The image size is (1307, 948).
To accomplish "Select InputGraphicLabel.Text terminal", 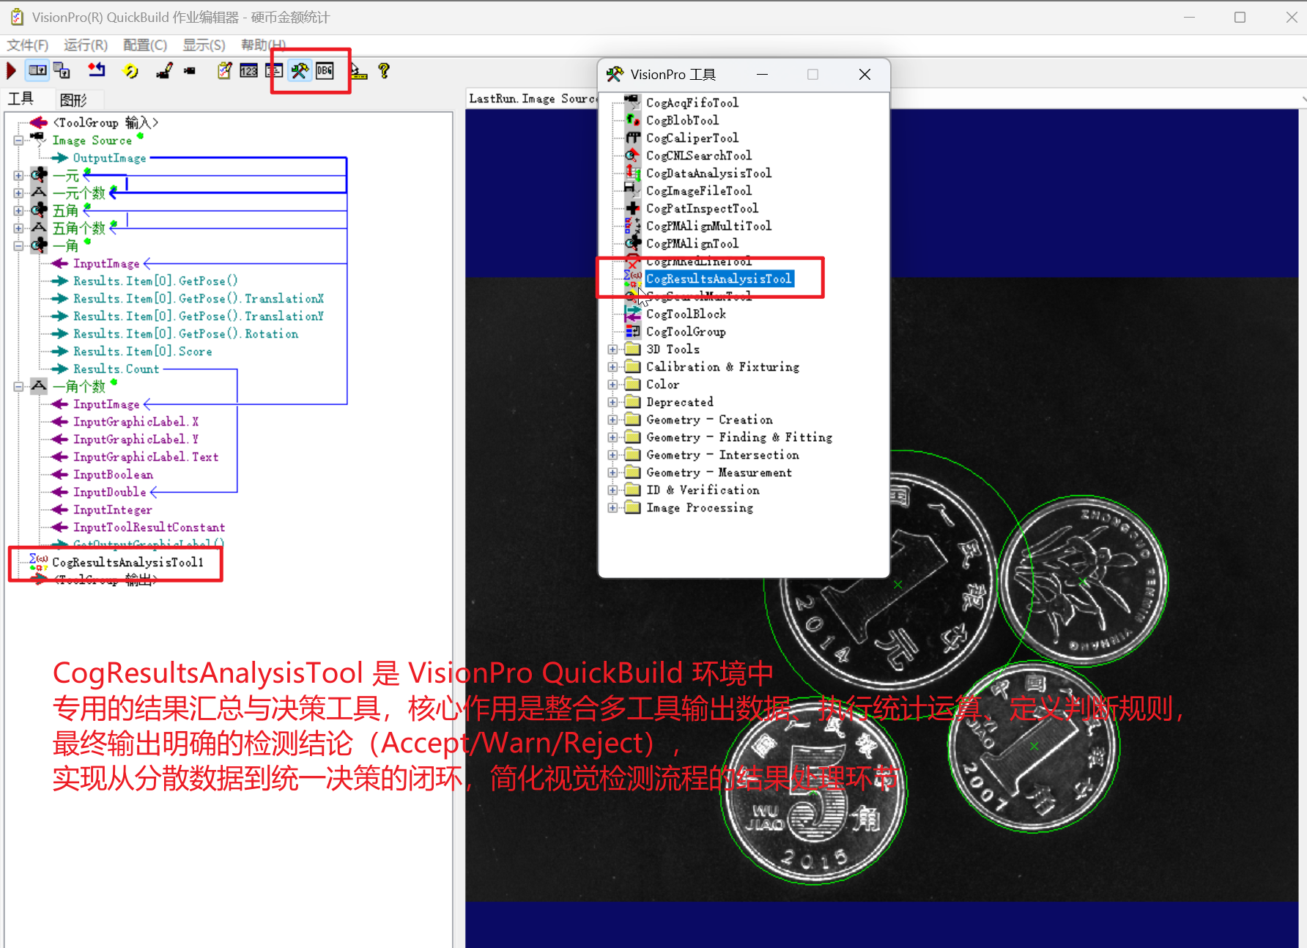I will coord(146,456).
